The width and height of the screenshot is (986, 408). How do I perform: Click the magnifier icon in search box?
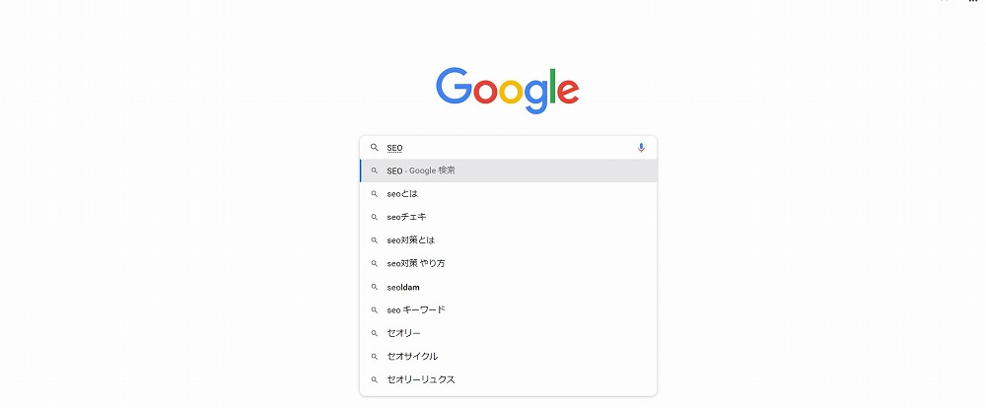pos(374,148)
